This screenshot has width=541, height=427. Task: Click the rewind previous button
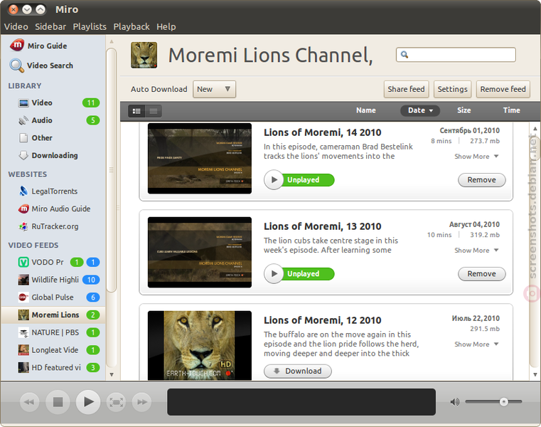click(29, 402)
